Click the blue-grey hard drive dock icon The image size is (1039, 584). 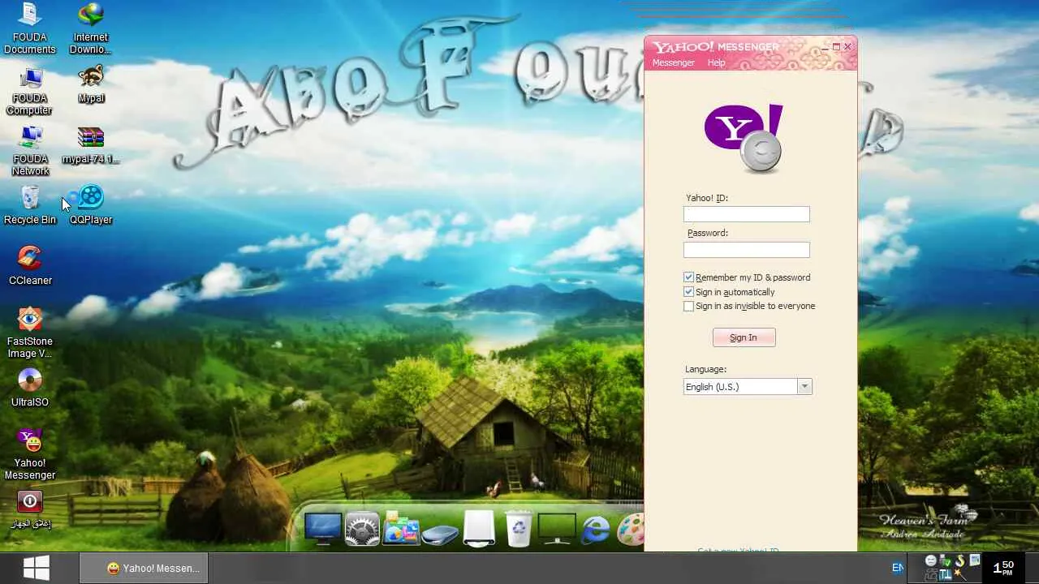point(440,535)
